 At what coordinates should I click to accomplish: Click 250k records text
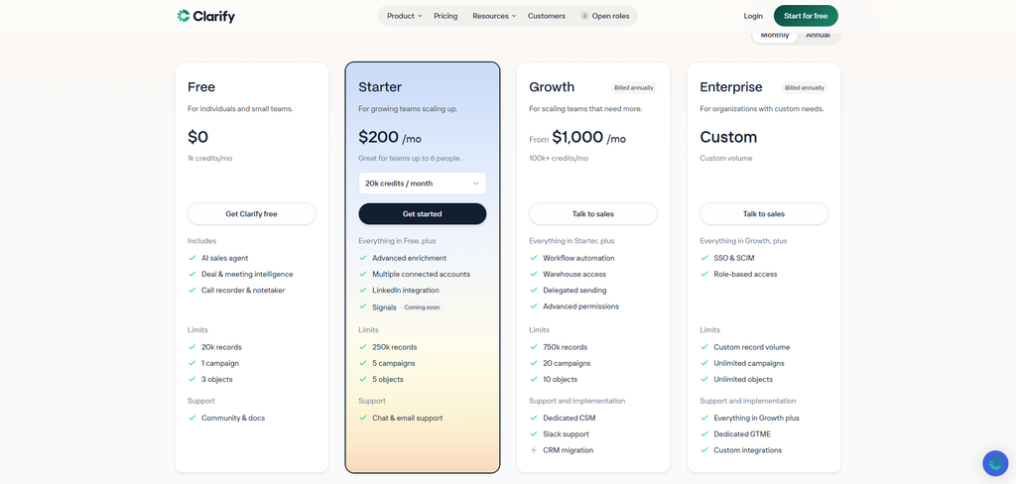tap(395, 347)
